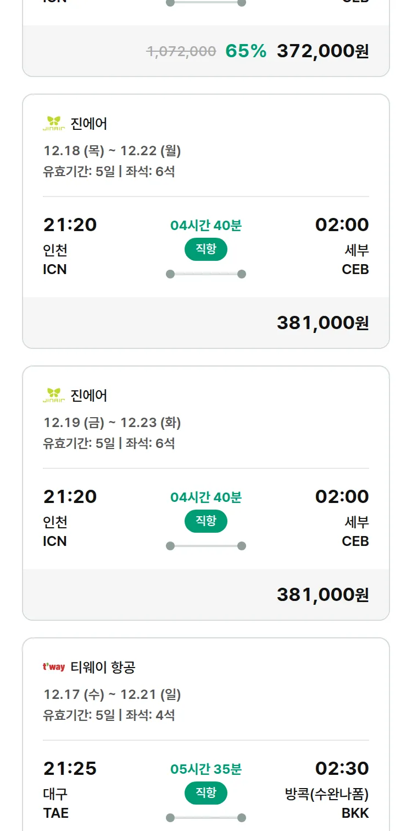Click the 티웨이 항공 airline name
The height and width of the screenshot is (831, 412).
103,668
